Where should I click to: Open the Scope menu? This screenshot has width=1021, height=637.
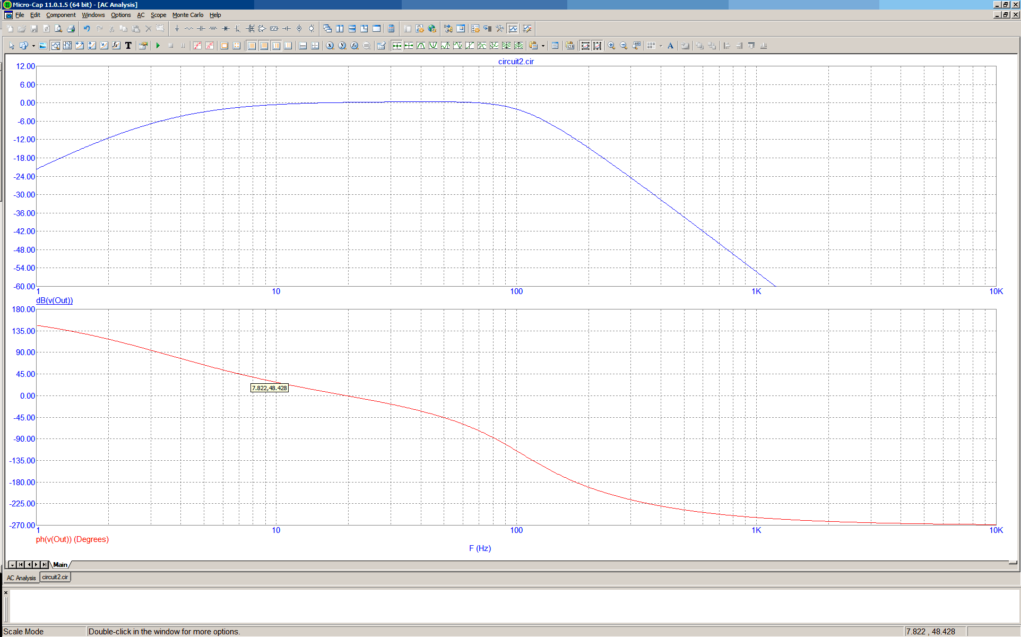point(158,15)
